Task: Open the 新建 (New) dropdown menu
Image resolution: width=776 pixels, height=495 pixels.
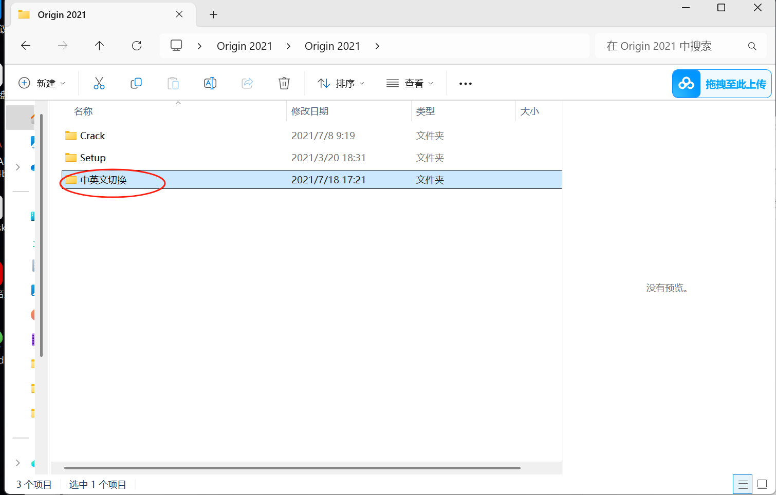Action: click(x=42, y=83)
